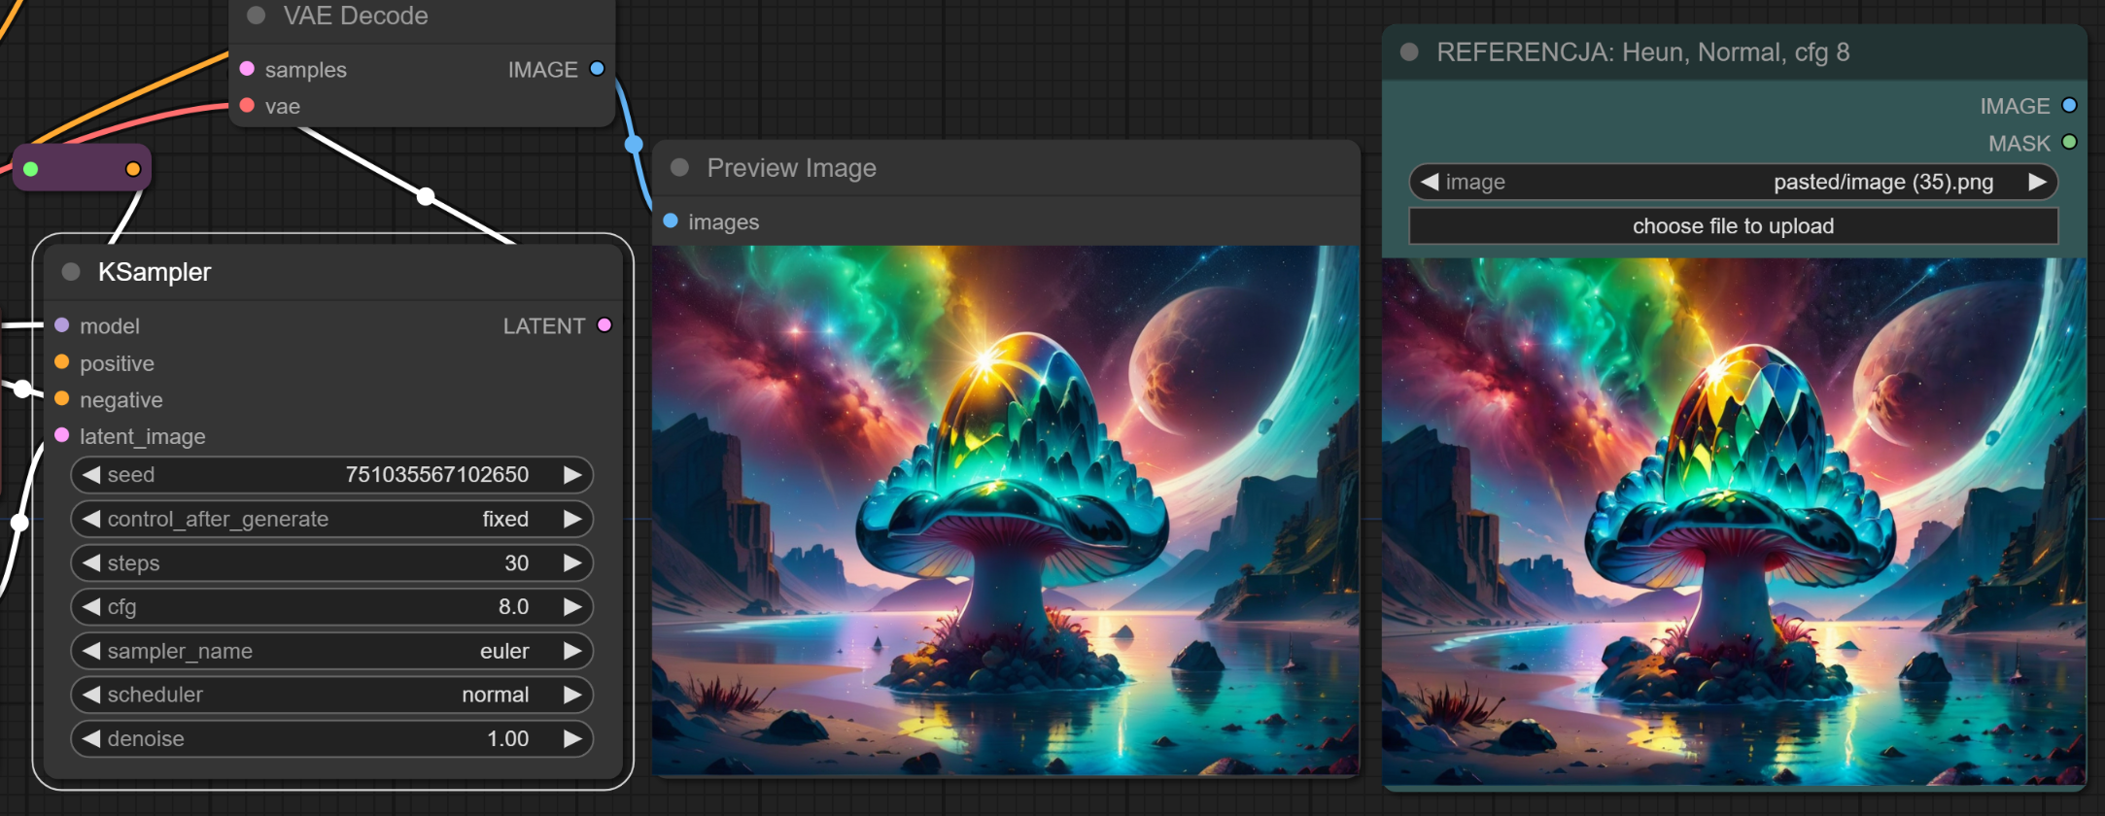The image size is (2105, 816).
Task: Toggle collapse on the REFERENCJA node dot
Action: [x=1409, y=52]
